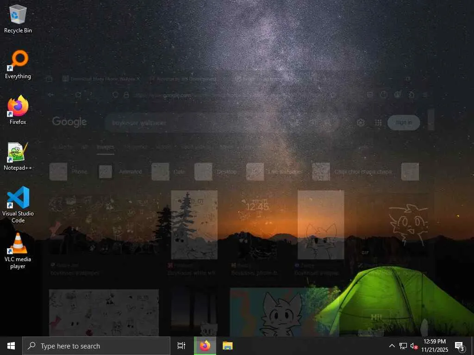Open the notification center with 3 notifications

pos(460,346)
